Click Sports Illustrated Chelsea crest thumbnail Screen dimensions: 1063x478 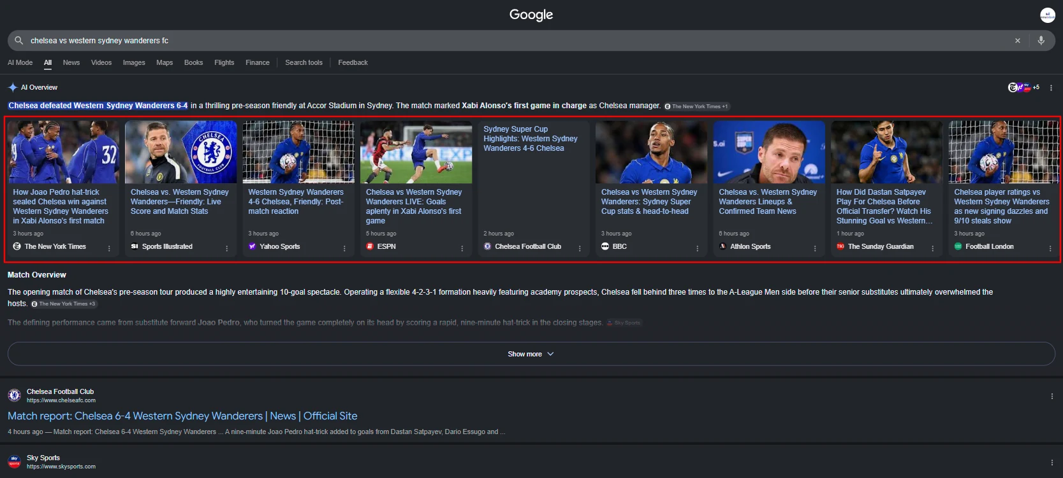[x=181, y=152]
